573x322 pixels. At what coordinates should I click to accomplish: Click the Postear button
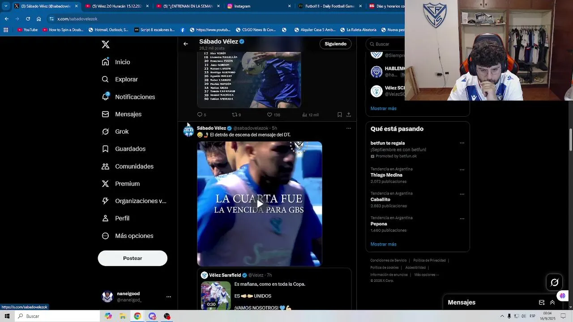click(x=133, y=258)
